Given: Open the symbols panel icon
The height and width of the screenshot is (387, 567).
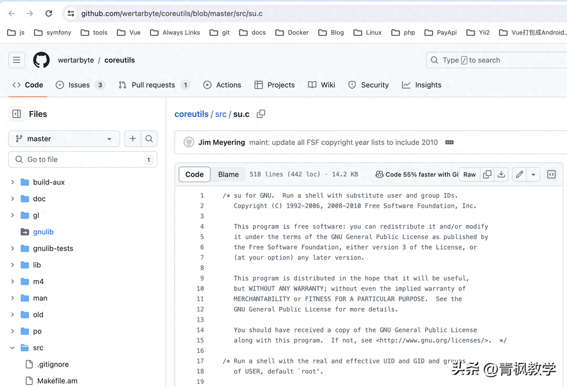Looking at the screenshot, I should [x=551, y=174].
